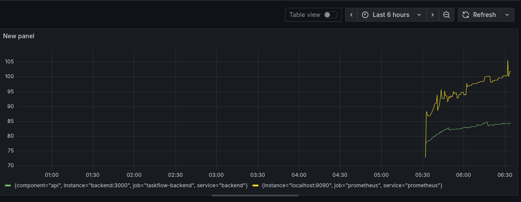The height and width of the screenshot is (202, 521).
Task: Click the Refresh button
Action: coord(479,15)
